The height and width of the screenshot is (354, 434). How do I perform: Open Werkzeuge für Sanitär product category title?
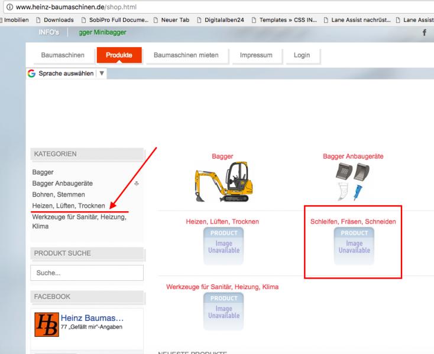222,287
